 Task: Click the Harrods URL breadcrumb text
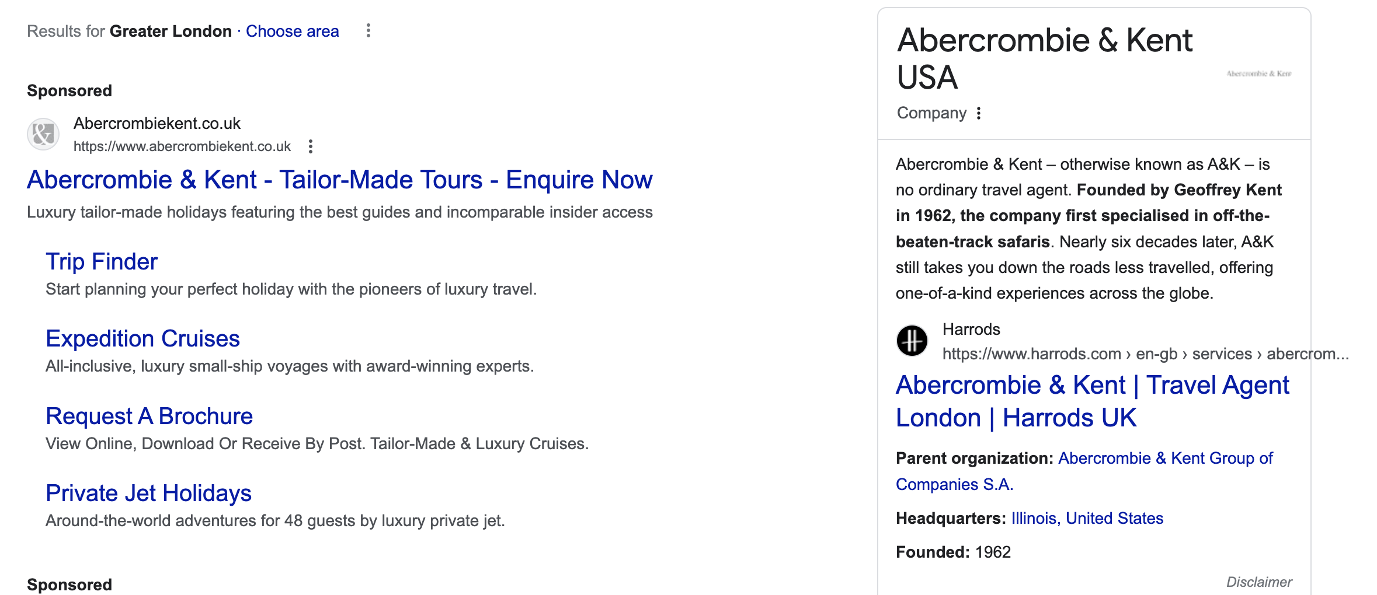coord(1145,354)
